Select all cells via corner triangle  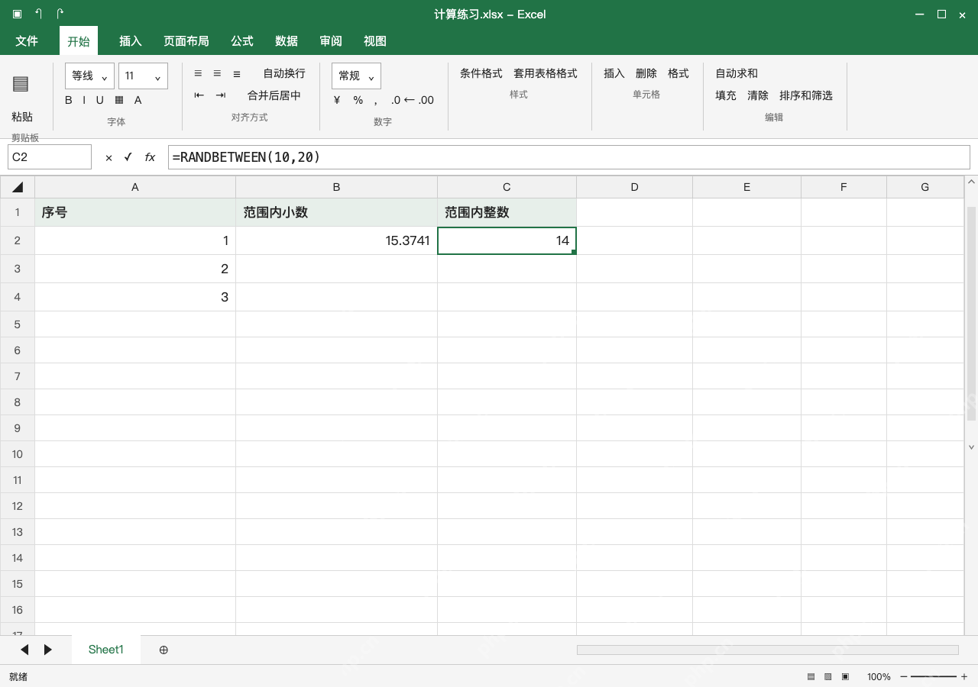click(x=18, y=187)
